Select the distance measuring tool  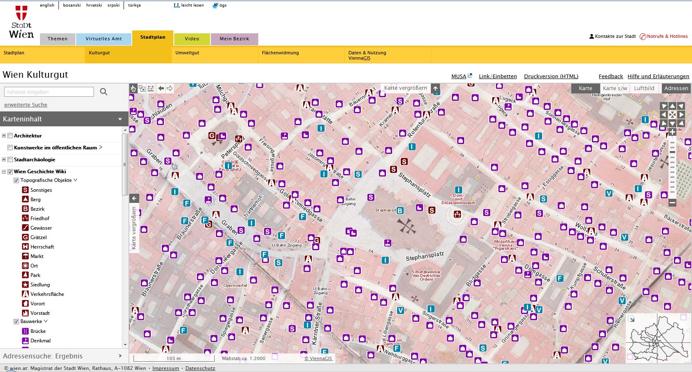pos(151,88)
